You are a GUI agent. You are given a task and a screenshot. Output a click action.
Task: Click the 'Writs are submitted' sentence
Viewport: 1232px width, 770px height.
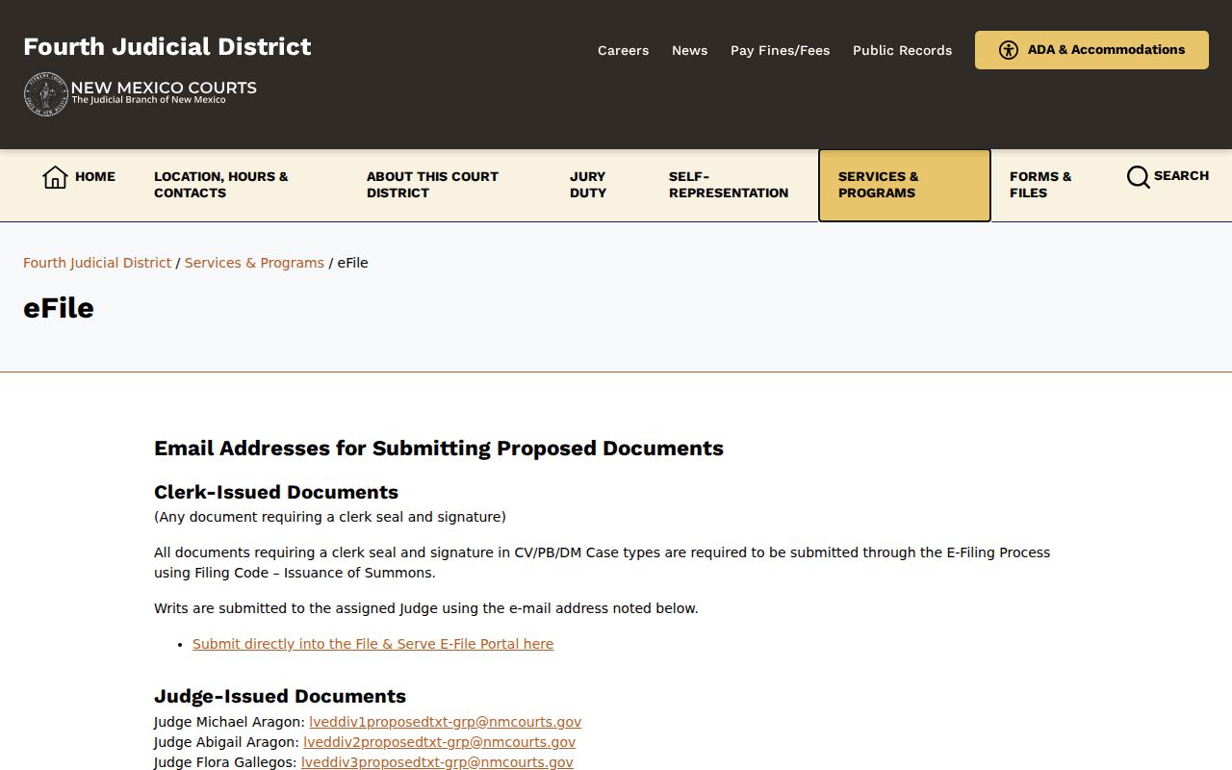tap(426, 608)
